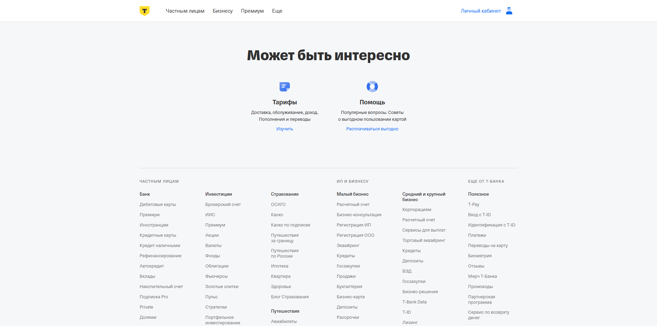Image resolution: width=657 pixels, height=326 pixels.
Task: Open Торговый эквайринг link
Action: click(x=424, y=240)
